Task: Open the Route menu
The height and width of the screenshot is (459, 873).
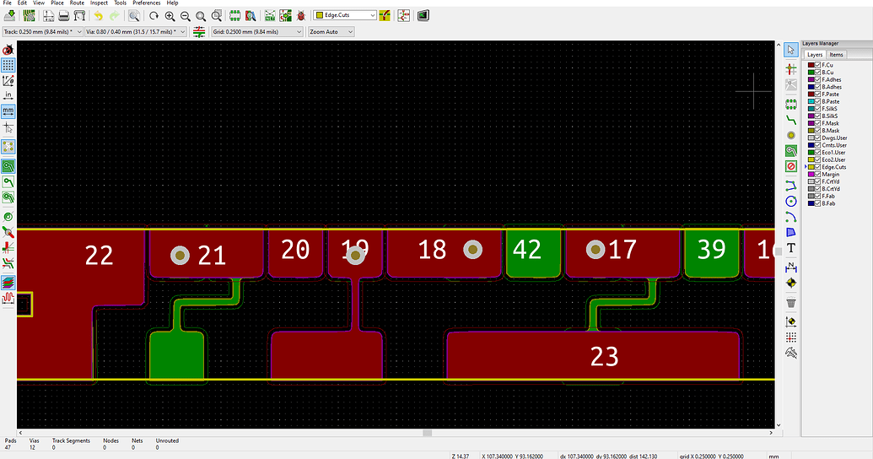Action: pyautogui.click(x=77, y=3)
